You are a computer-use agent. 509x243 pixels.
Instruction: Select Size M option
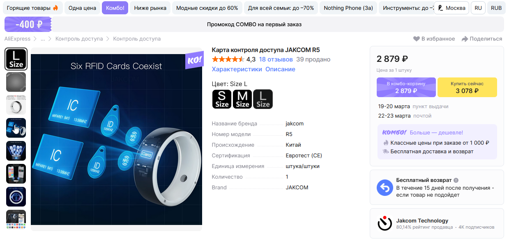click(242, 99)
